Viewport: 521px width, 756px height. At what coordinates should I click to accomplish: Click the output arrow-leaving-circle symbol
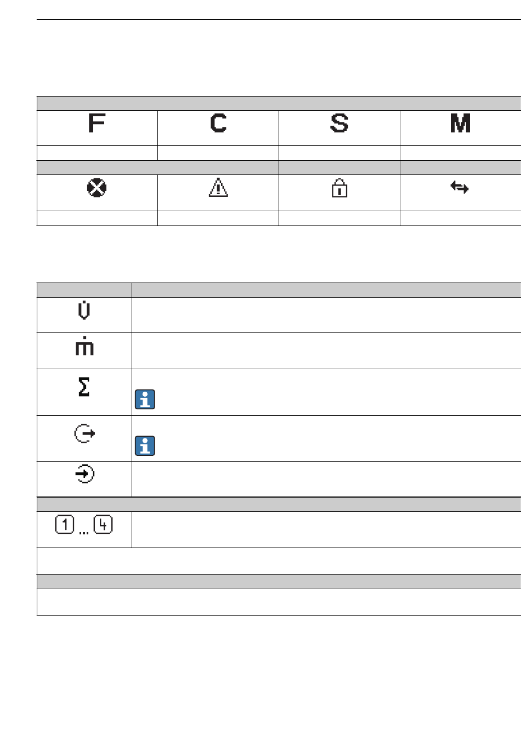pos(84,434)
